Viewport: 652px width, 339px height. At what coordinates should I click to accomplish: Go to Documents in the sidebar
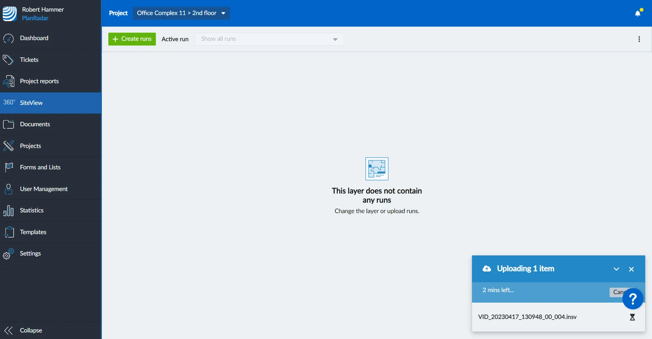pos(51,125)
